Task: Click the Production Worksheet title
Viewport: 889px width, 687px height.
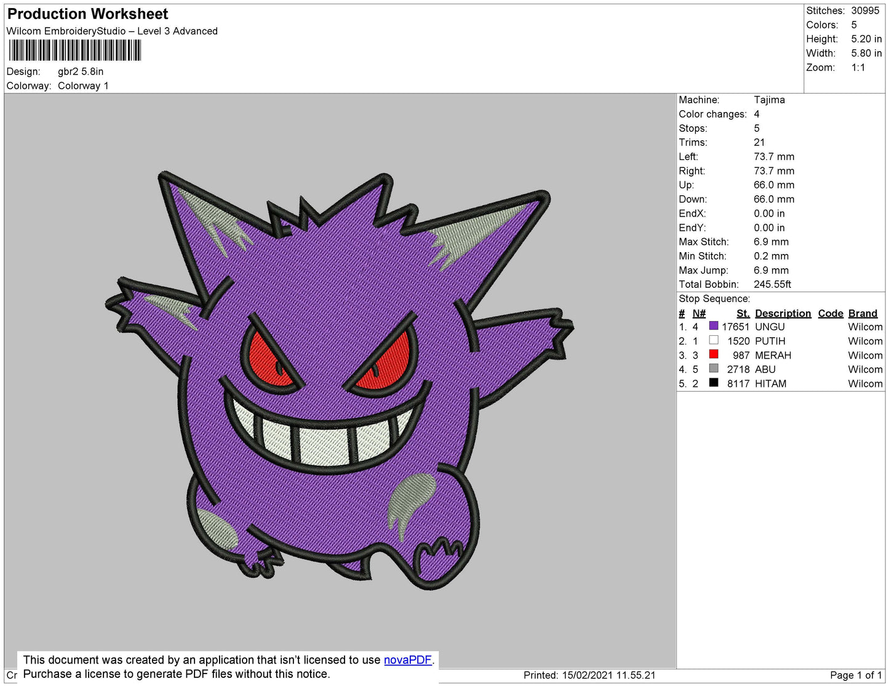Action: [87, 14]
